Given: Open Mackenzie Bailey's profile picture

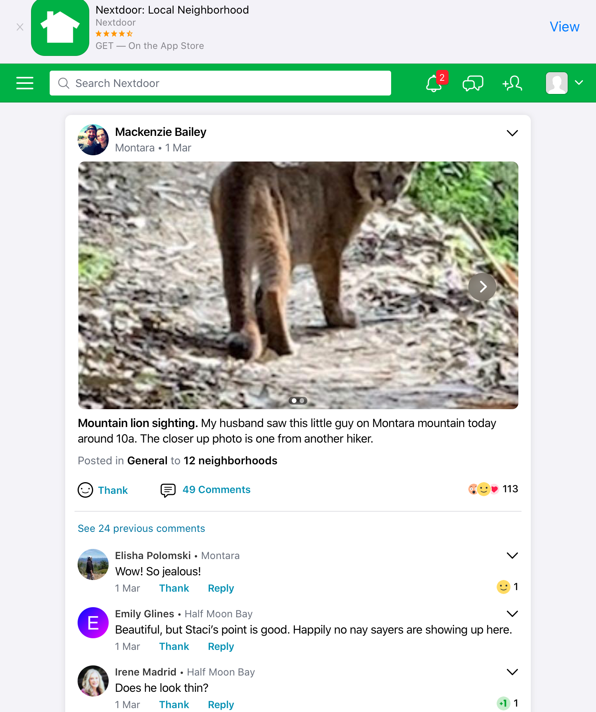Looking at the screenshot, I should click(x=93, y=140).
